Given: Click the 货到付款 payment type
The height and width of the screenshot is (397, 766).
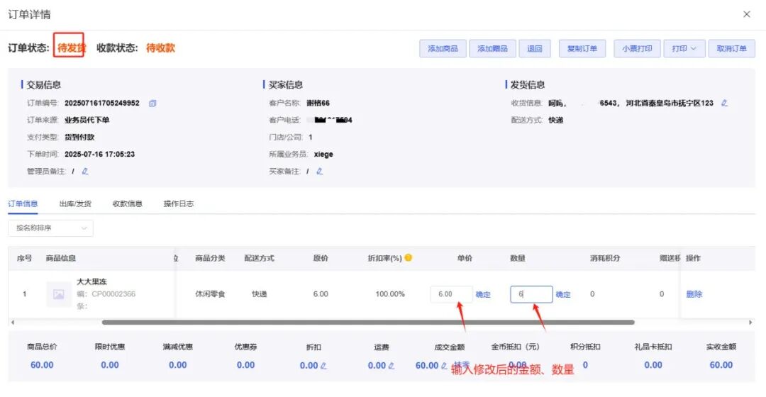Looking at the screenshot, I should tap(79, 138).
